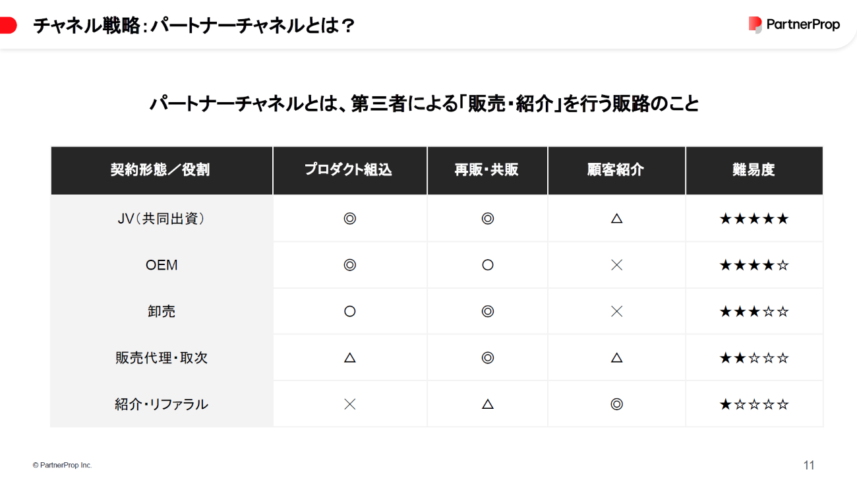Select the 難易度 column header
857x482 pixels.
point(754,170)
